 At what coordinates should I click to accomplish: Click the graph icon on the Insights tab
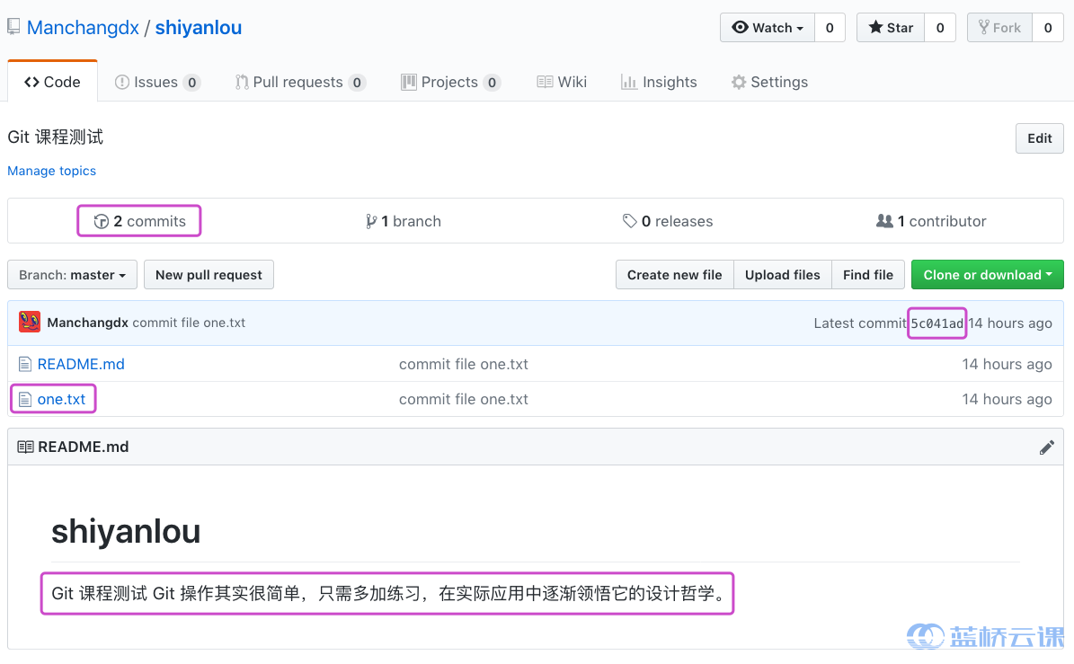[629, 82]
